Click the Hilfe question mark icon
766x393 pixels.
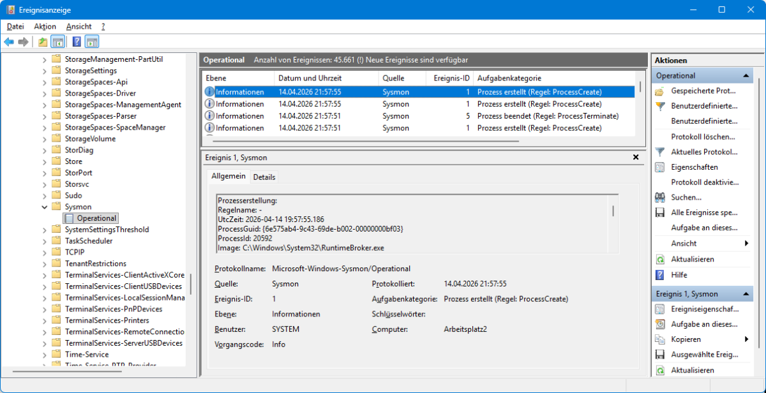[660, 275]
